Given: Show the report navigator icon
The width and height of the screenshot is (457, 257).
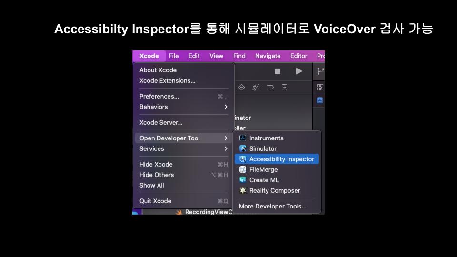Looking at the screenshot, I should coord(285,88).
